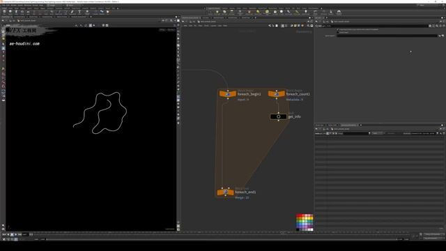Image resolution: width=446 pixels, height=251 pixels.
Task: Add a Camera from Lights shelf
Action: 210,12
